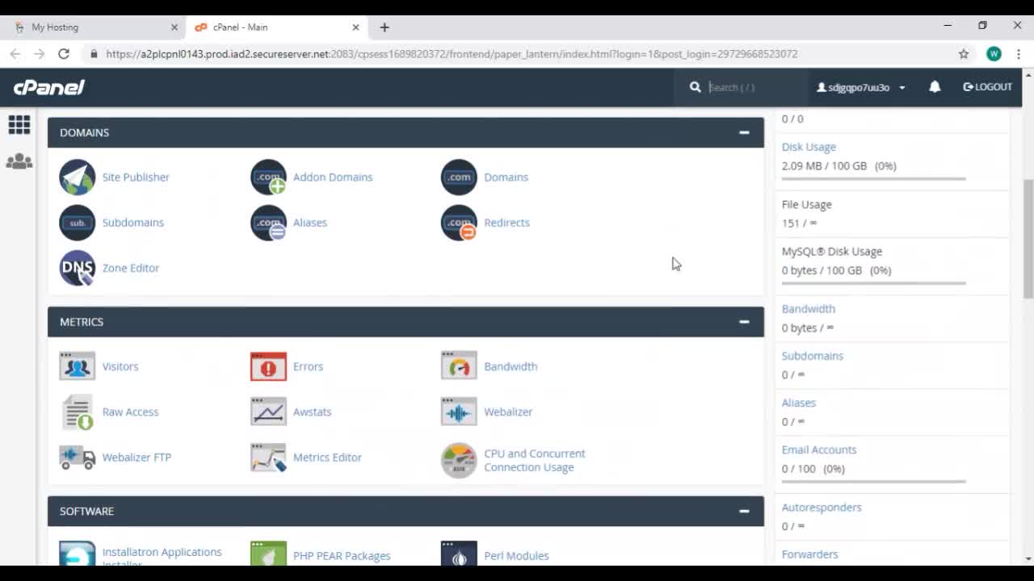Image resolution: width=1034 pixels, height=581 pixels.
Task: Open the Installatron Applications Installer icon
Action: click(78, 554)
